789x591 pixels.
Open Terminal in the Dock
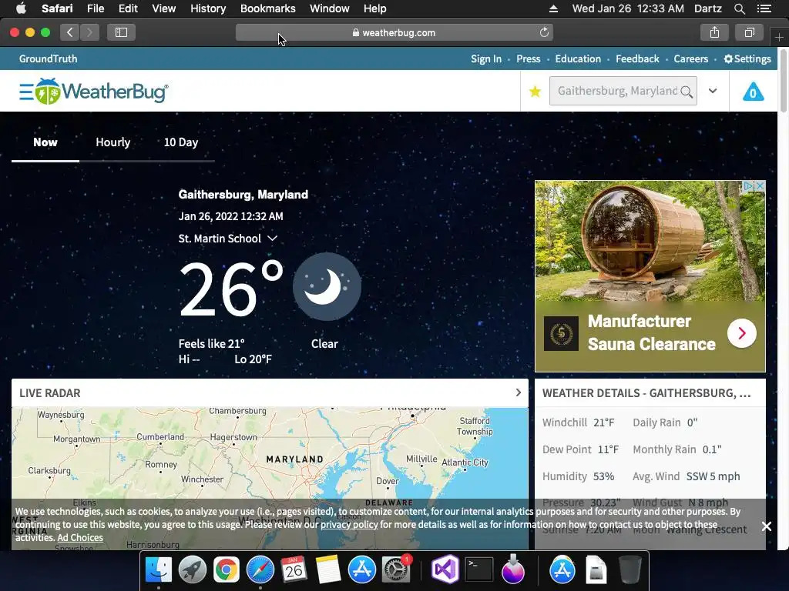478,570
